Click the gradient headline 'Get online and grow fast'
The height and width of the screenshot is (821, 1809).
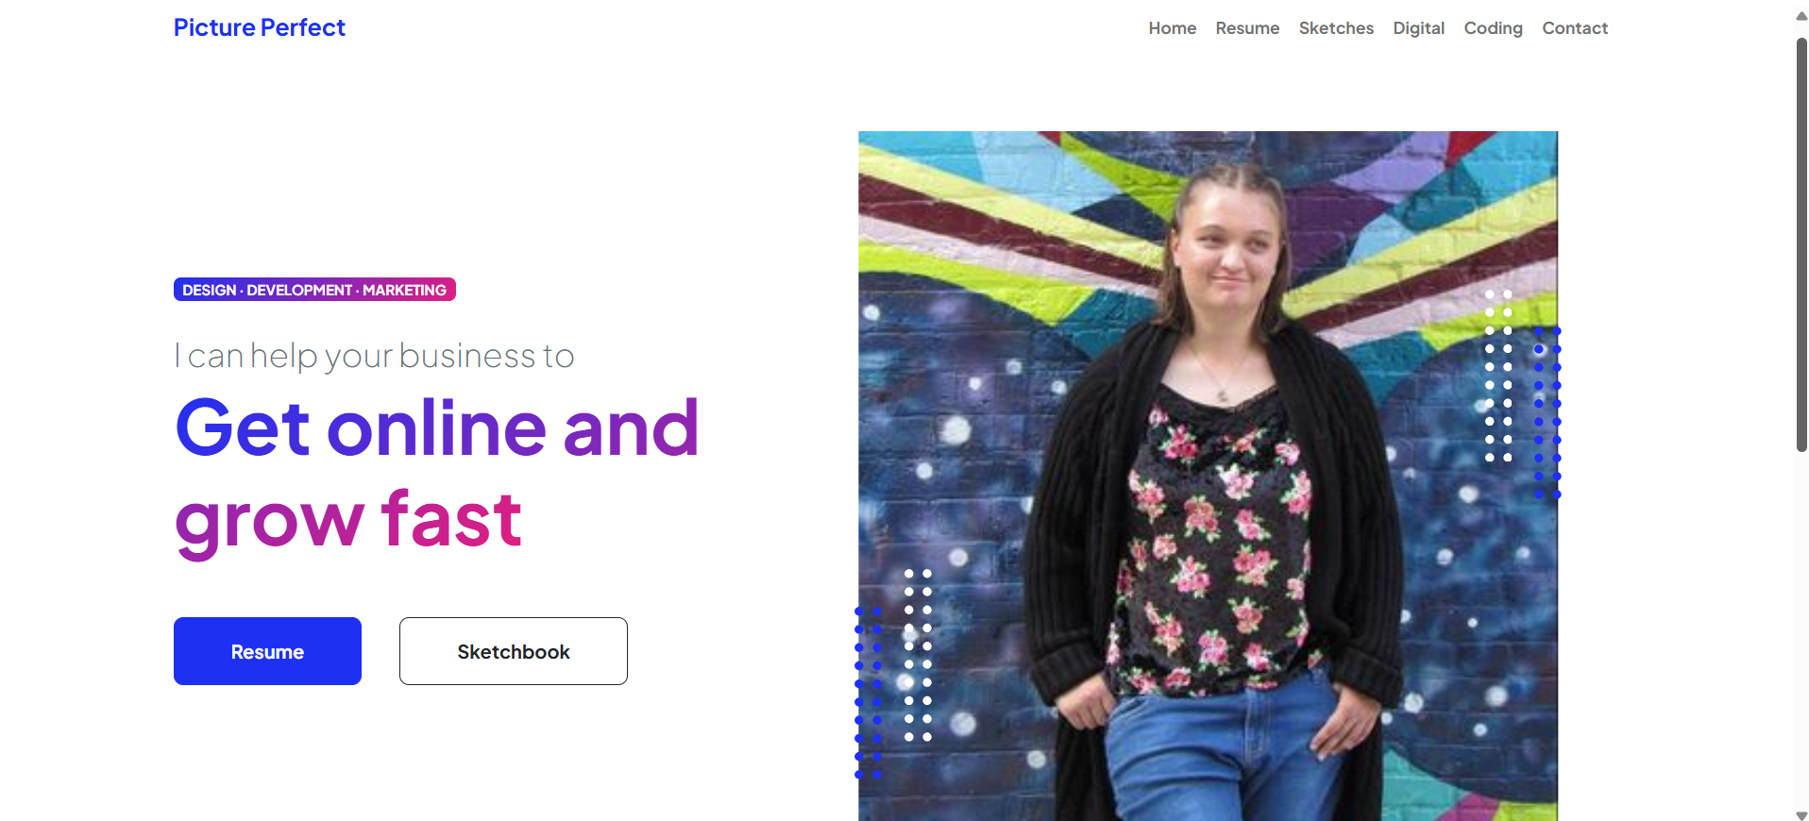pyautogui.click(x=437, y=473)
